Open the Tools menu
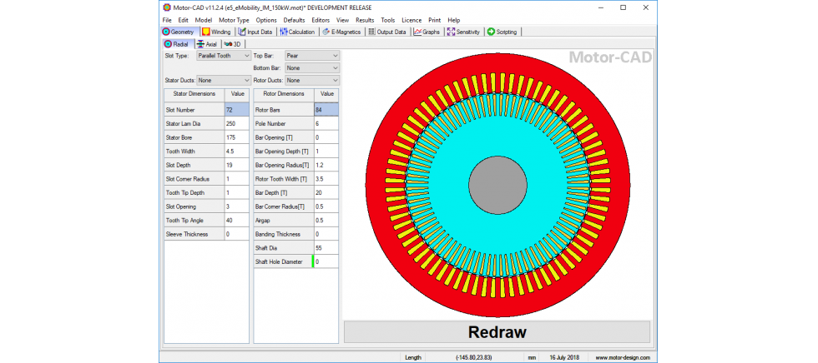818x363 pixels. coord(388,20)
